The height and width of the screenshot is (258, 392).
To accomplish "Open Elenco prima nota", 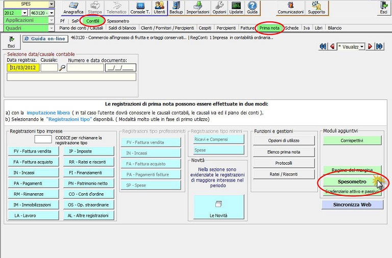I will [x=284, y=152].
